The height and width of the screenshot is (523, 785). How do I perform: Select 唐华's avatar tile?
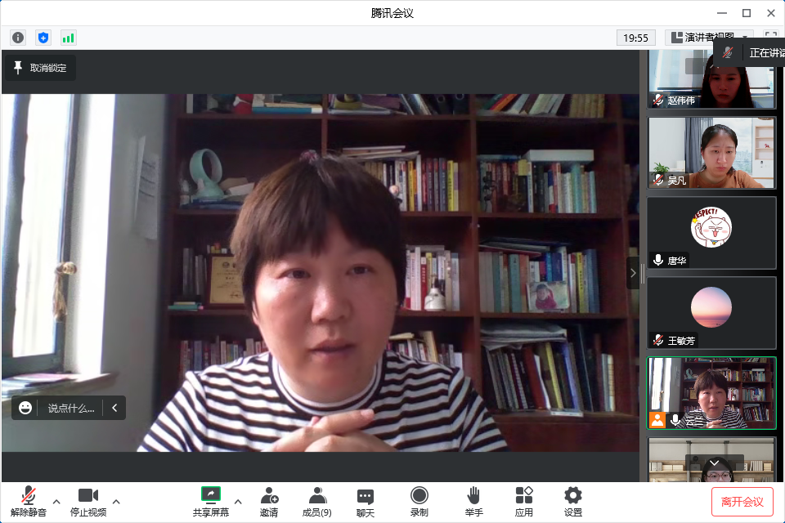pos(711,233)
